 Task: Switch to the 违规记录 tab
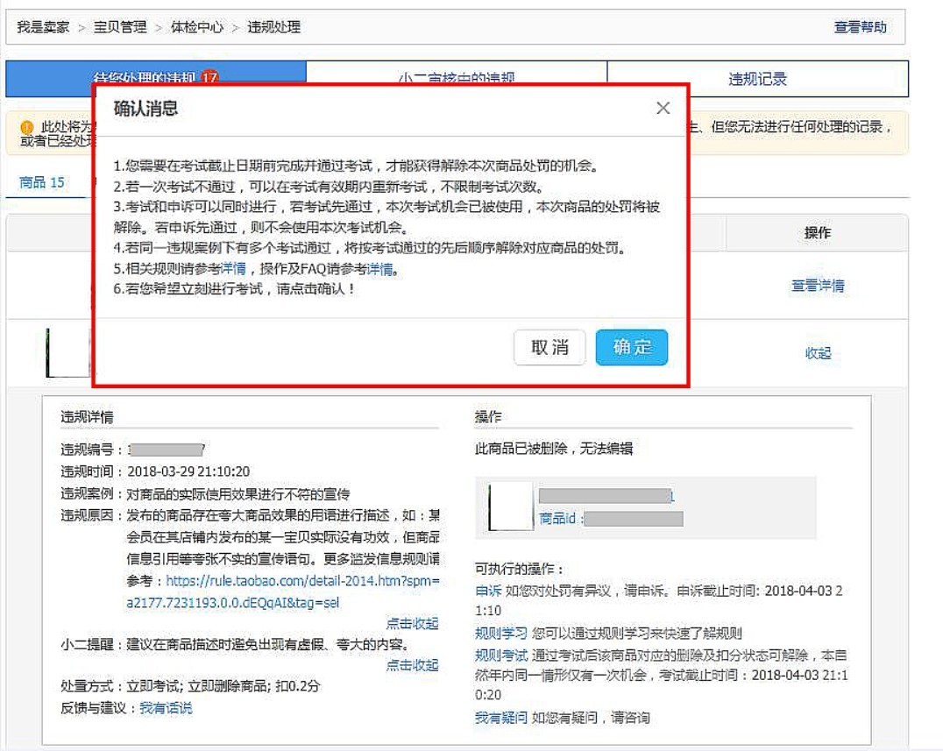click(x=757, y=79)
